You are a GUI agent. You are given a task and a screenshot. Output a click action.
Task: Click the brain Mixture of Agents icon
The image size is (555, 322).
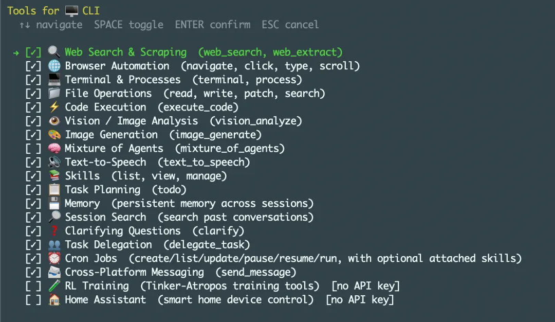coord(54,149)
